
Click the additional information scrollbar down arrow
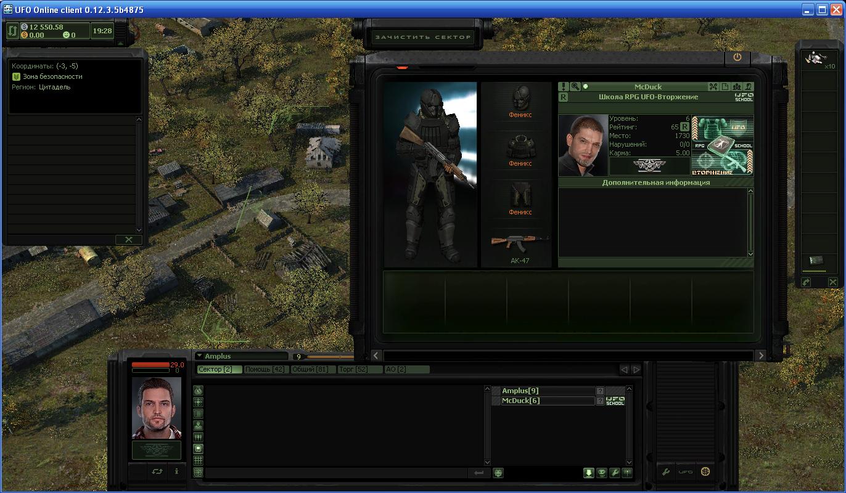(750, 254)
